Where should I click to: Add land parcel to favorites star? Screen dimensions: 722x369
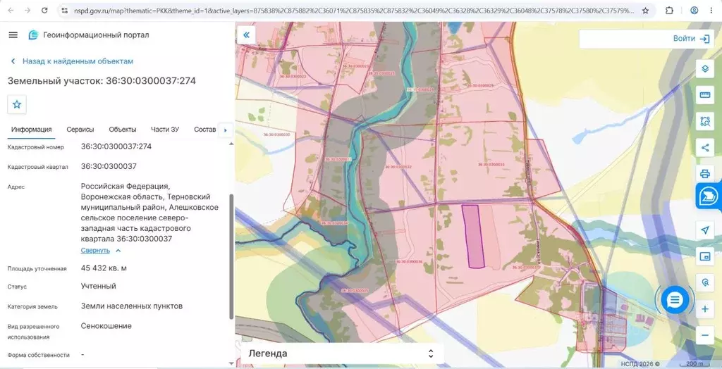coord(17,104)
